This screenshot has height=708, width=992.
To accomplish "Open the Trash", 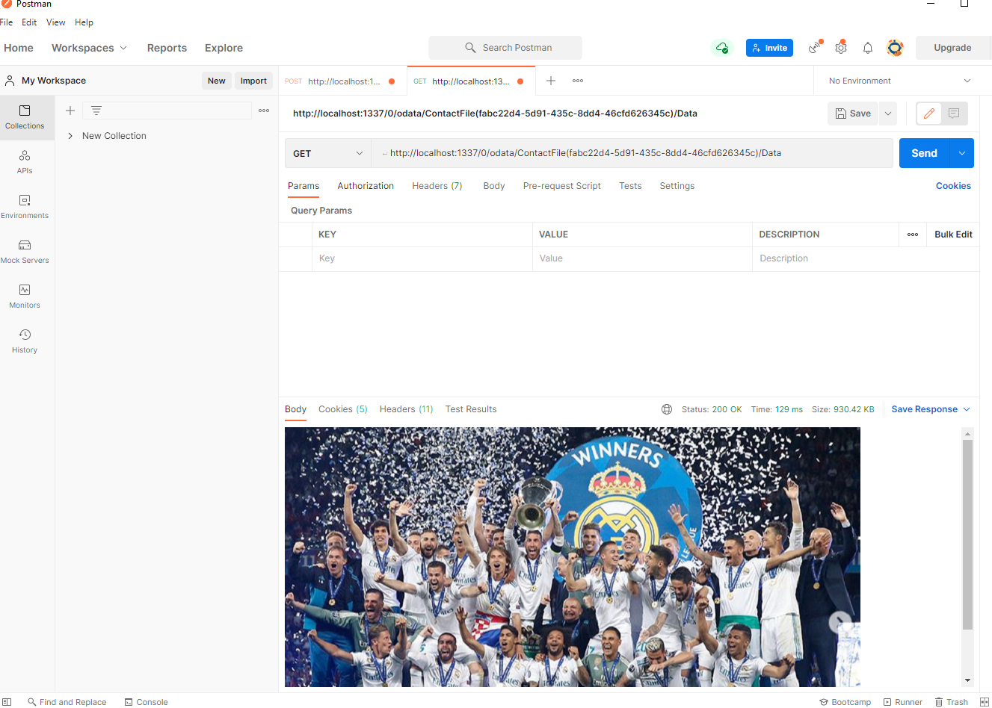I will point(952,702).
